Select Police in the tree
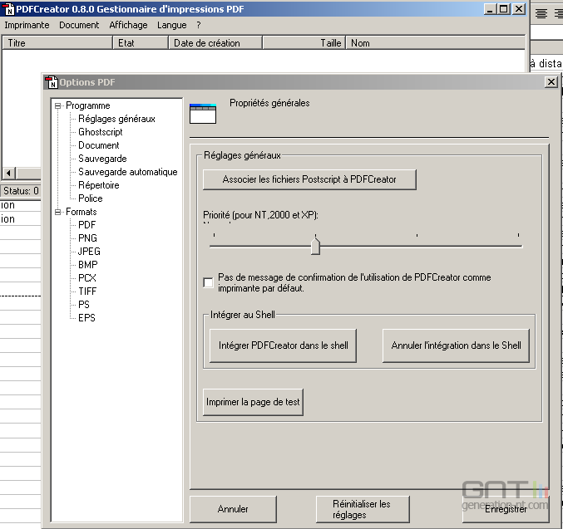 91,198
